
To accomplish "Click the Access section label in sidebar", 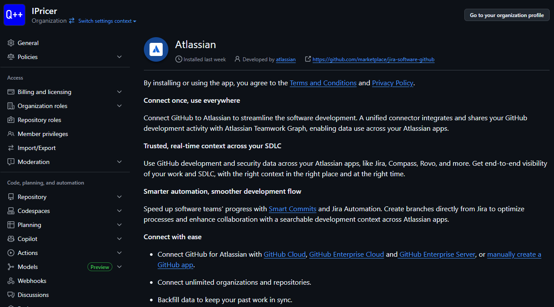I will pyautogui.click(x=15, y=78).
